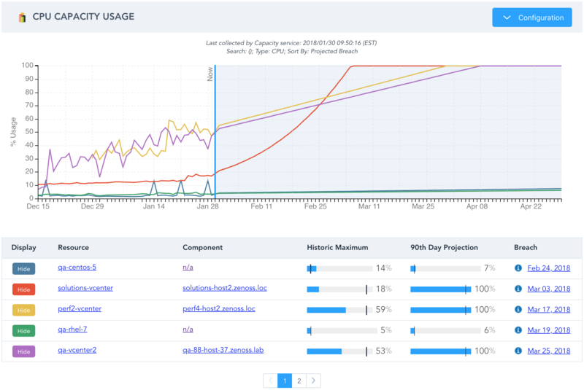Open the qa-vcenter2 resource link
The width and height of the screenshot is (584, 390).
(77, 350)
